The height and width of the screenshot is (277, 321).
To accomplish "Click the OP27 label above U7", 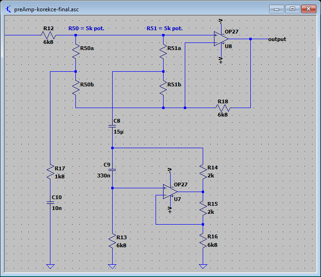I will (x=181, y=185).
